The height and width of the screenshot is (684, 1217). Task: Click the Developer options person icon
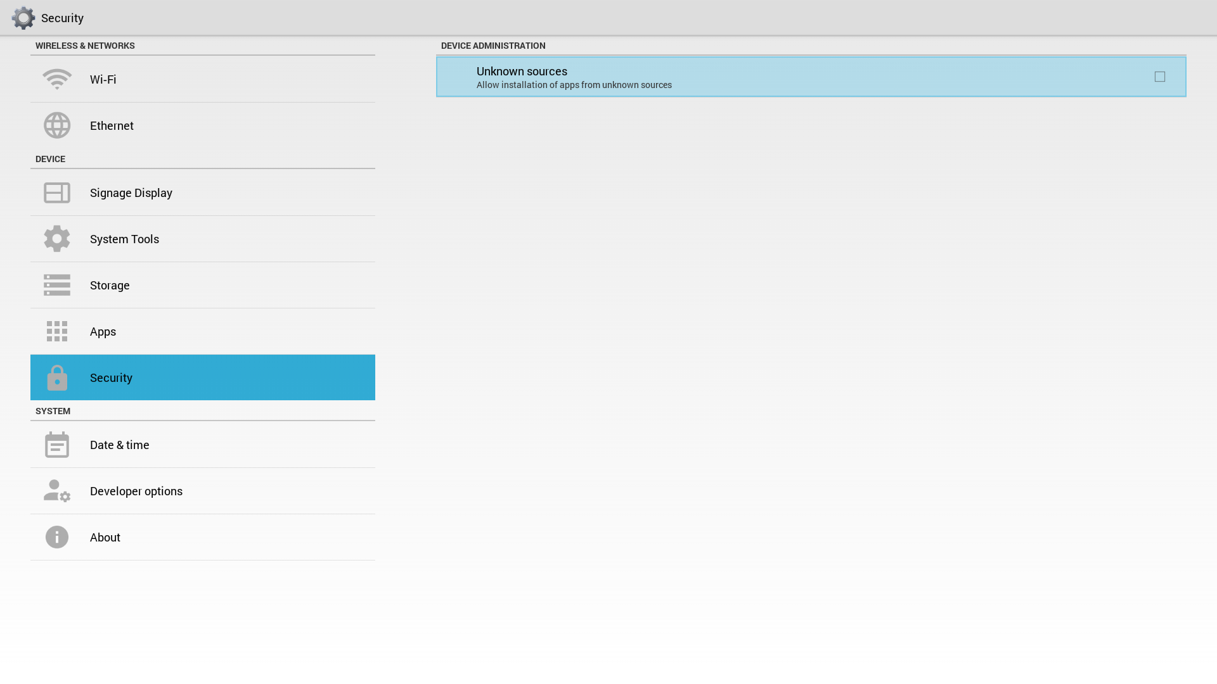pos(57,491)
